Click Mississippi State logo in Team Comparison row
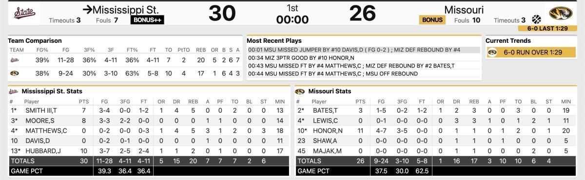Image resolution: width=585 pixels, height=180 pixels. pos(14,60)
